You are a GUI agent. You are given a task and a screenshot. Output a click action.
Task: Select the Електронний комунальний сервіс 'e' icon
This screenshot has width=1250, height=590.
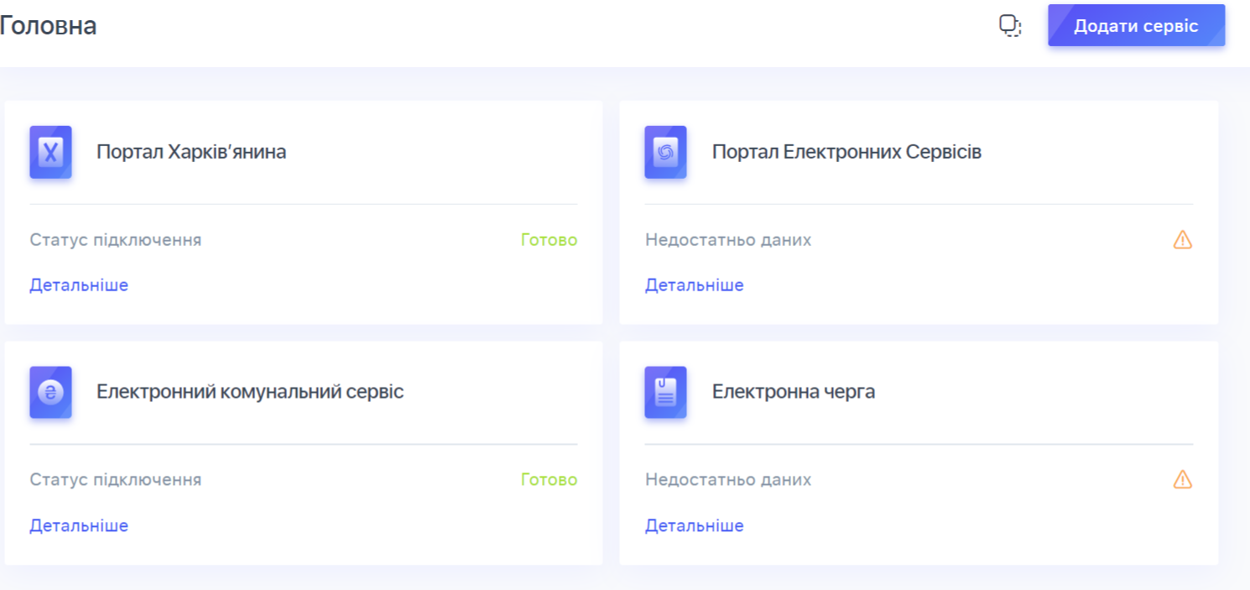(50, 392)
